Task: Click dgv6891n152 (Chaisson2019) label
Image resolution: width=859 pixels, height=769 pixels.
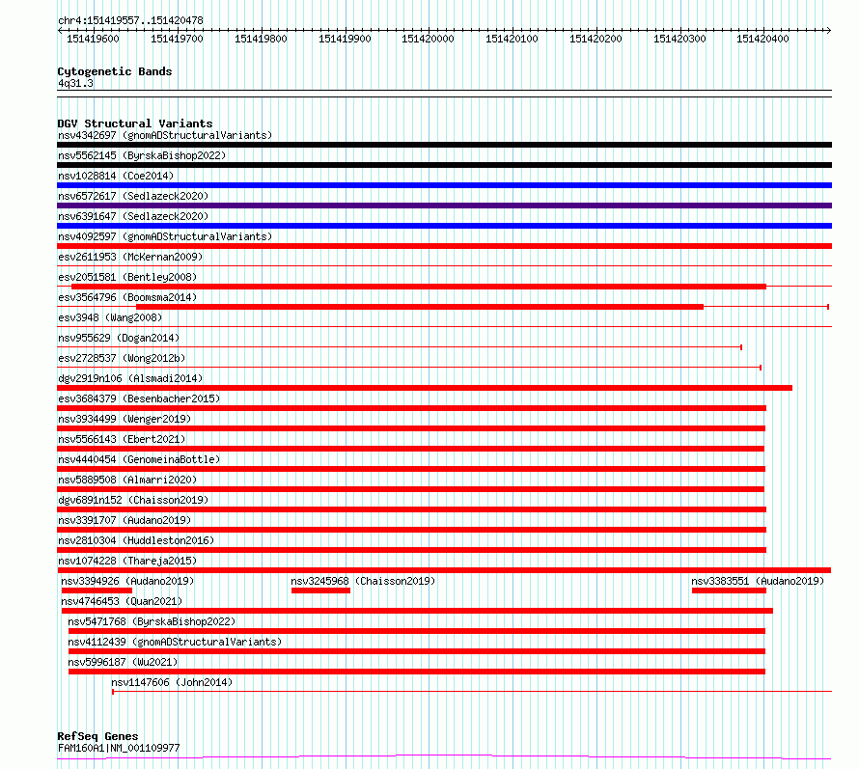Action: point(133,500)
